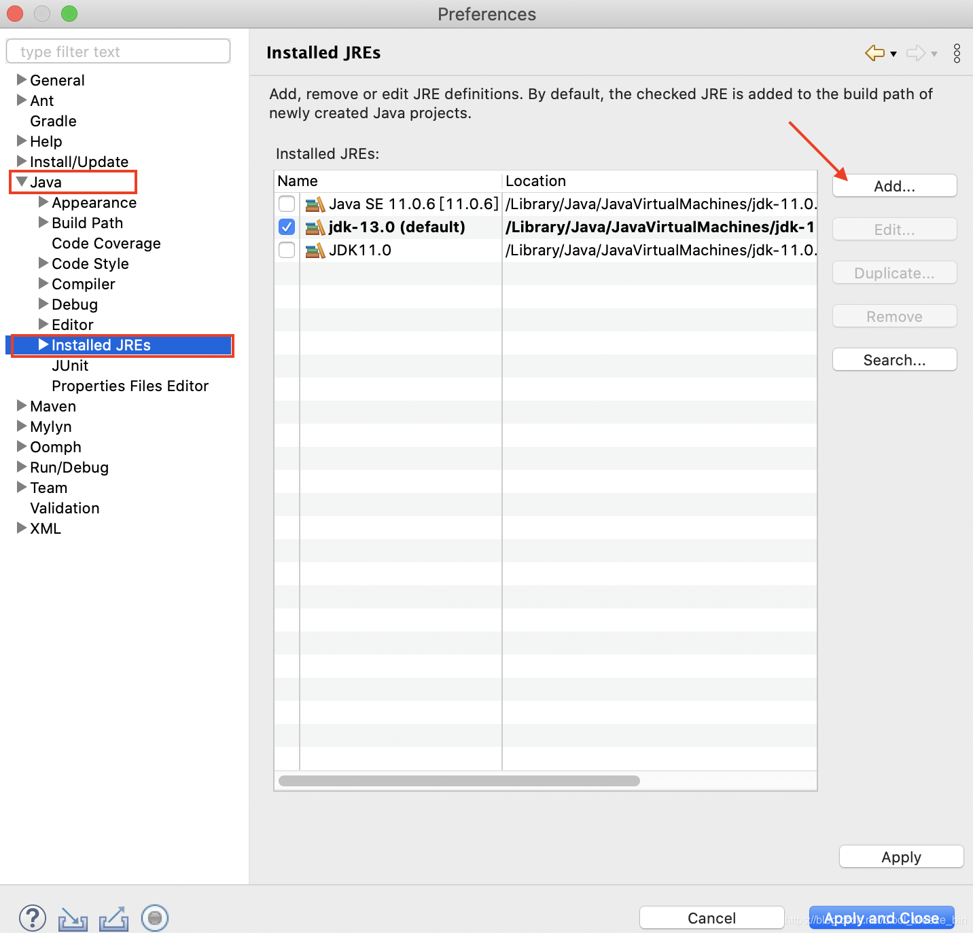
Task: Click the Import preferences icon
Action: point(73,919)
